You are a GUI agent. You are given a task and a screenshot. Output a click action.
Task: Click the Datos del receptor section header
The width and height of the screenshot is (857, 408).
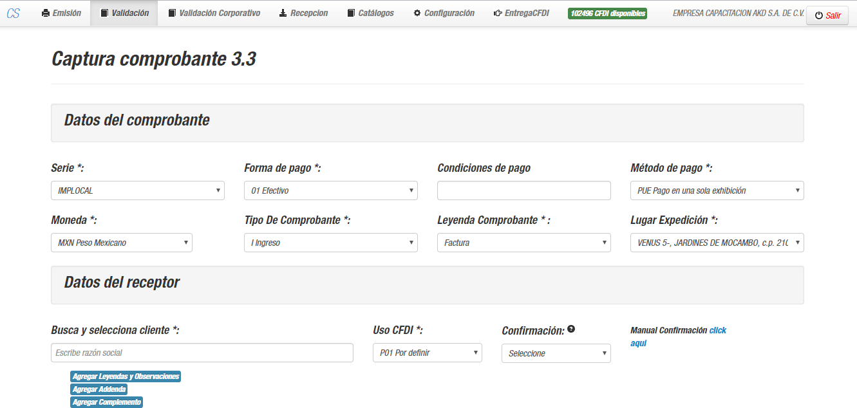point(428,285)
